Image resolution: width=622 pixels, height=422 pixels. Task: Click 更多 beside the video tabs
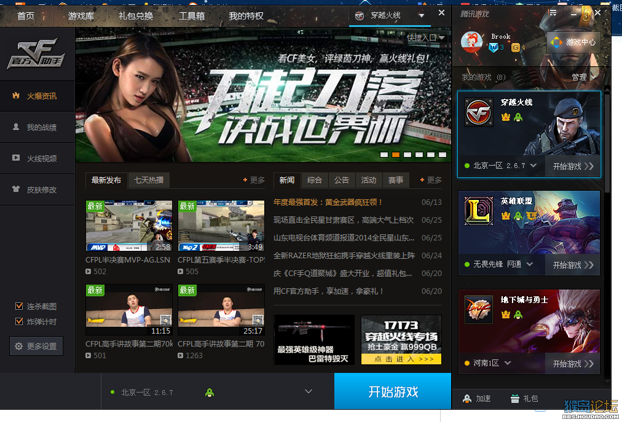pyautogui.click(x=254, y=180)
